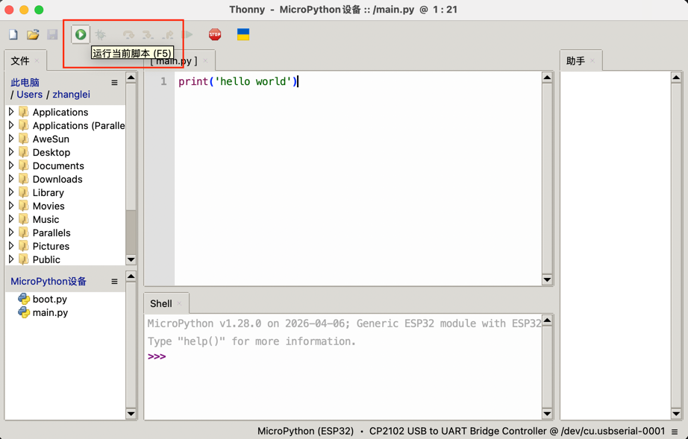Click the MicroPython v1.28.0 Shell banner text
Screen dimensions: 688x439
[x=344, y=323]
